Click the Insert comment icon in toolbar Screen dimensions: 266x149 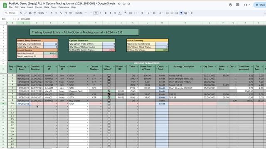pyautogui.click(x=172, y=13)
